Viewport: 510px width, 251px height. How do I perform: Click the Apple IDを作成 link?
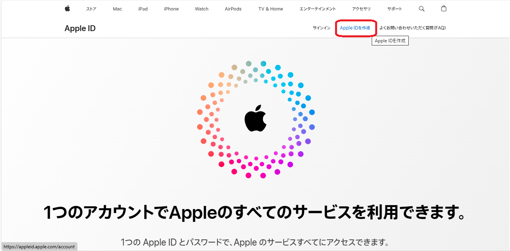pyautogui.click(x=355, y=28)
